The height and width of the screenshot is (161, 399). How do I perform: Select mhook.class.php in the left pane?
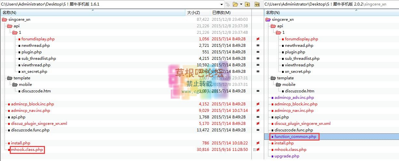27,150
